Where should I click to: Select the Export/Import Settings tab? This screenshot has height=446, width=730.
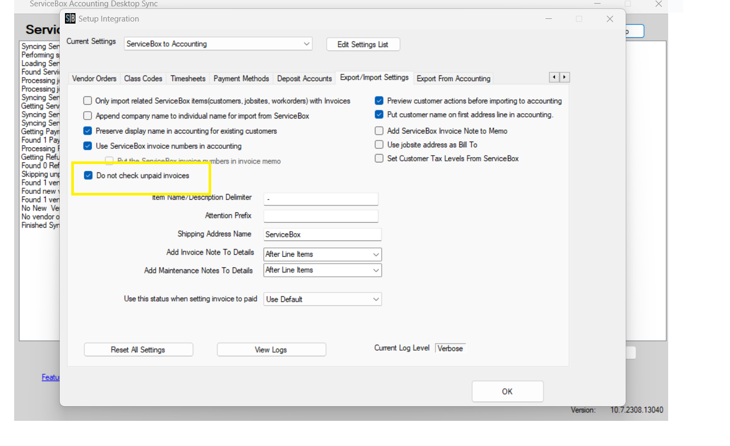point(374,78)
